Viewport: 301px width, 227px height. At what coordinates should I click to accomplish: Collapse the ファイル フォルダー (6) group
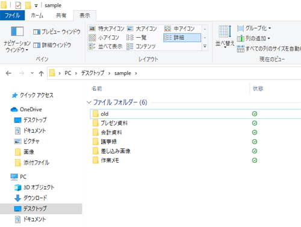[x=88, y=102]
